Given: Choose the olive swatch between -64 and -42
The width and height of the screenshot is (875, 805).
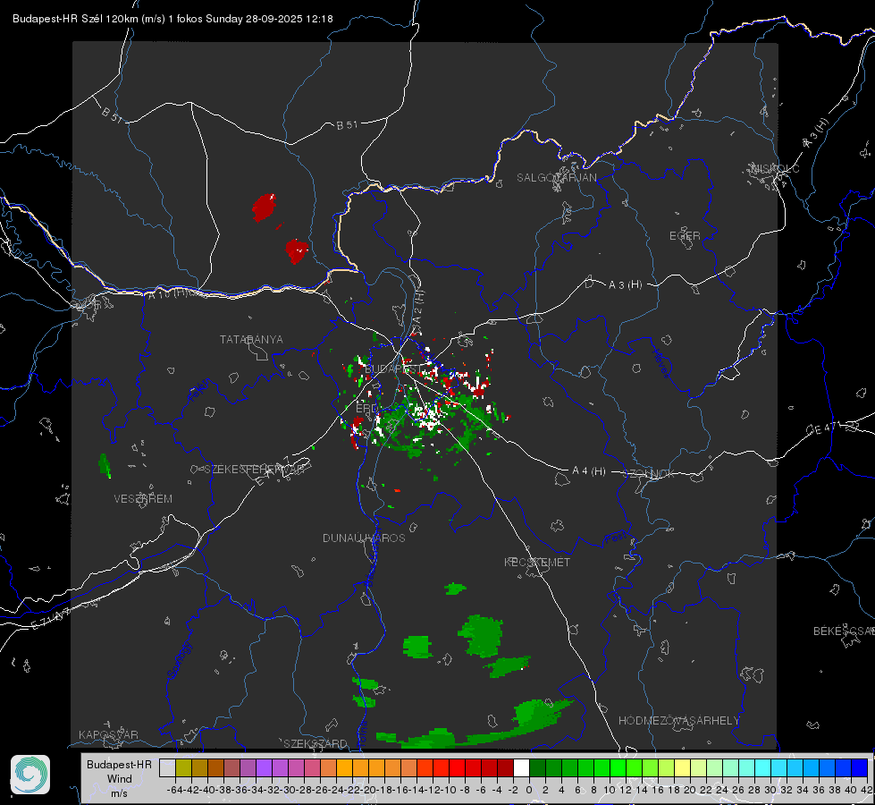Looking at the screenshot, I should 183,768.
